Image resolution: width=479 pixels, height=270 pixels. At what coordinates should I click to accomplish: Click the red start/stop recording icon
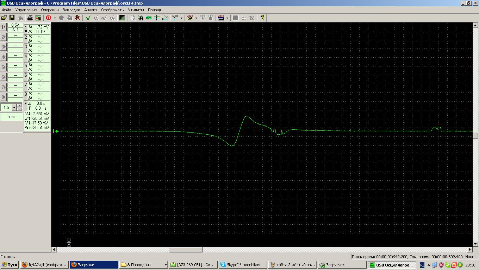coord(49,18)
